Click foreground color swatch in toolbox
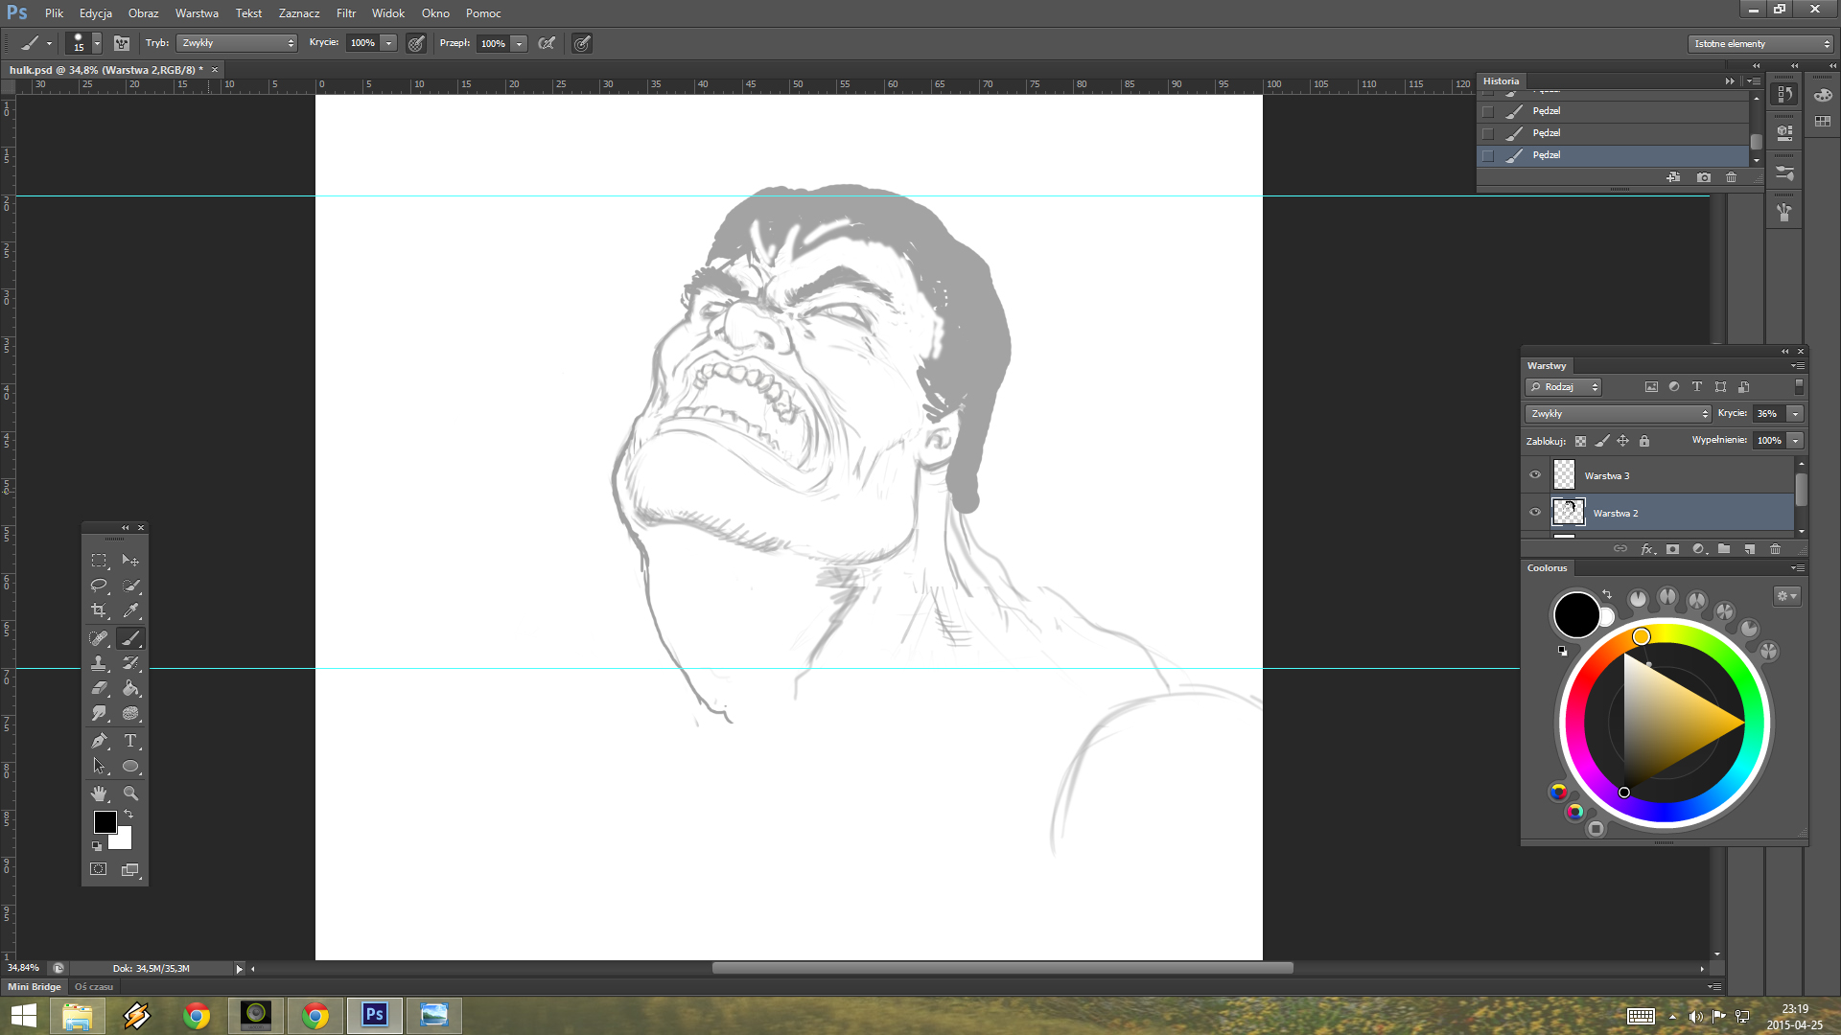 pyautogui.click(x=105, y=822)
